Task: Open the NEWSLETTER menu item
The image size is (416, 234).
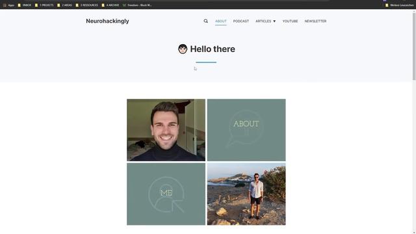Action: click(315, 21)
